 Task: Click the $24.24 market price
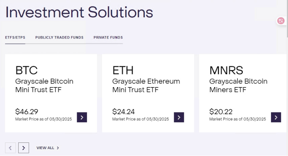pos(124,111)
